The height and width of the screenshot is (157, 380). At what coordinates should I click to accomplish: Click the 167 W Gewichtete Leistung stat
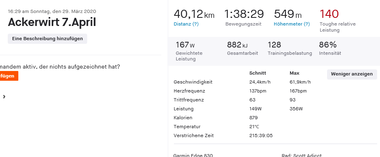pos(185,45)
